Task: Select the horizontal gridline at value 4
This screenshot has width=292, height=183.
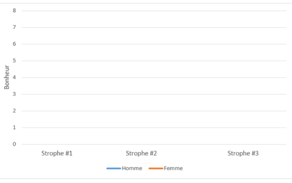Action: coord(153,77)
